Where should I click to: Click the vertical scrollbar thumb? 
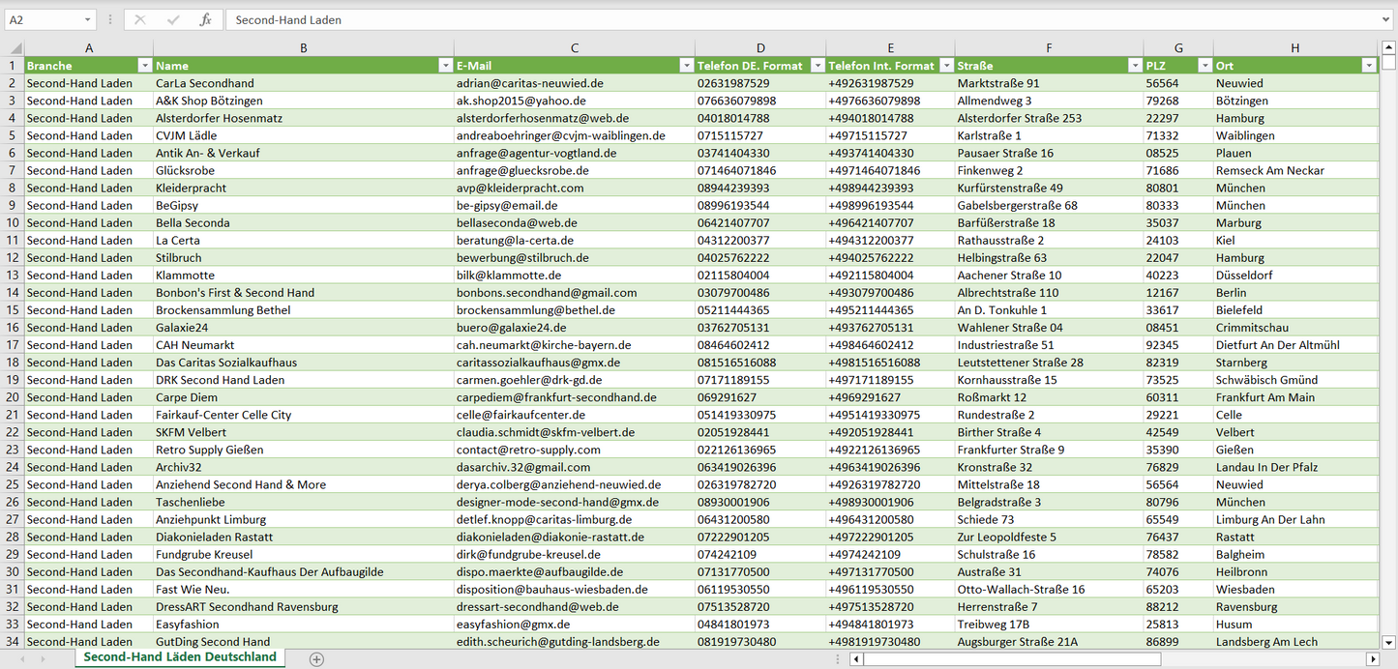tap(1389, 63)
